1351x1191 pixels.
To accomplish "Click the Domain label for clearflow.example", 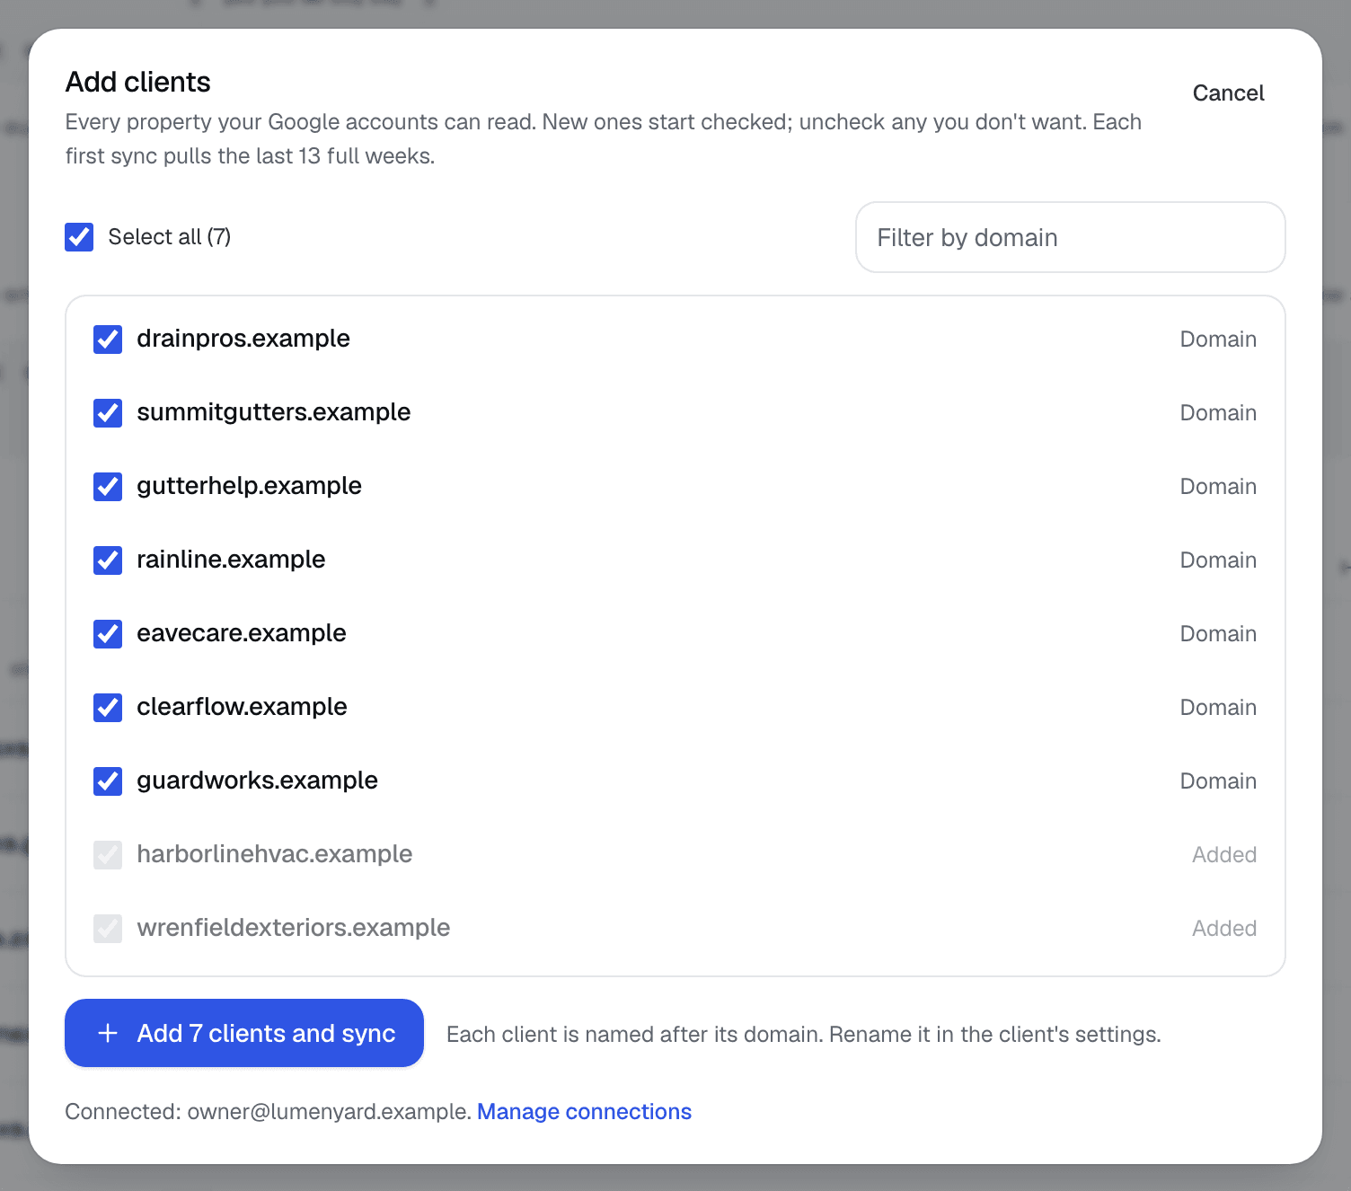I will (1218, 708).
